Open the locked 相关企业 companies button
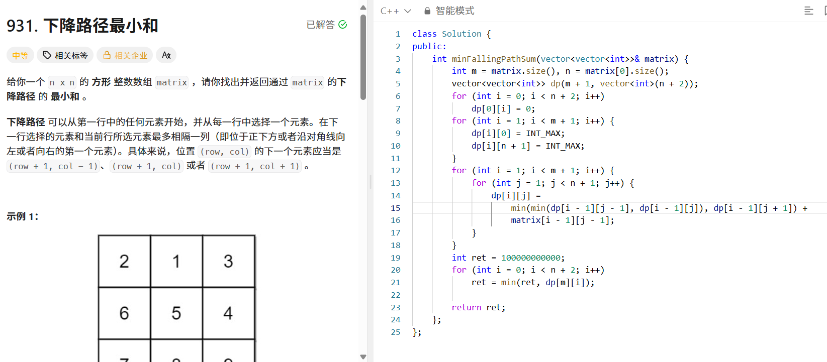The width and height of the screenshot is (827, 362). coord(125,55)
